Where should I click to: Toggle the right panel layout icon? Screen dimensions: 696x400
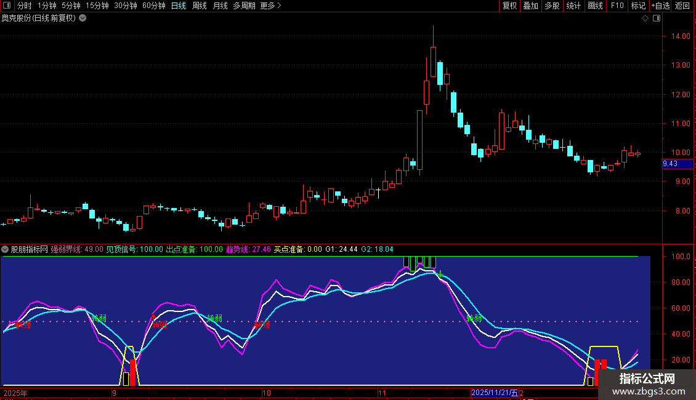[x=657, y=18]
